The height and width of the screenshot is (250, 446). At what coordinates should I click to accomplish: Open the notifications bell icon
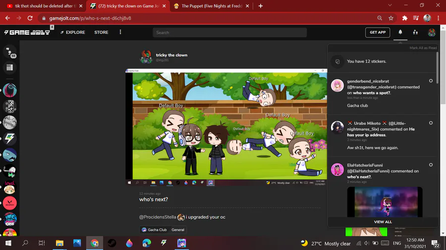pyautogui.click(x=400, y=32)
